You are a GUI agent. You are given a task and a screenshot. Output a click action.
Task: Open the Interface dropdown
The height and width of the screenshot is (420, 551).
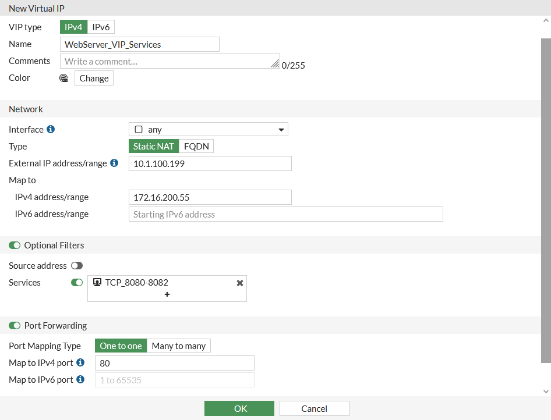click(x=281, y=129)
